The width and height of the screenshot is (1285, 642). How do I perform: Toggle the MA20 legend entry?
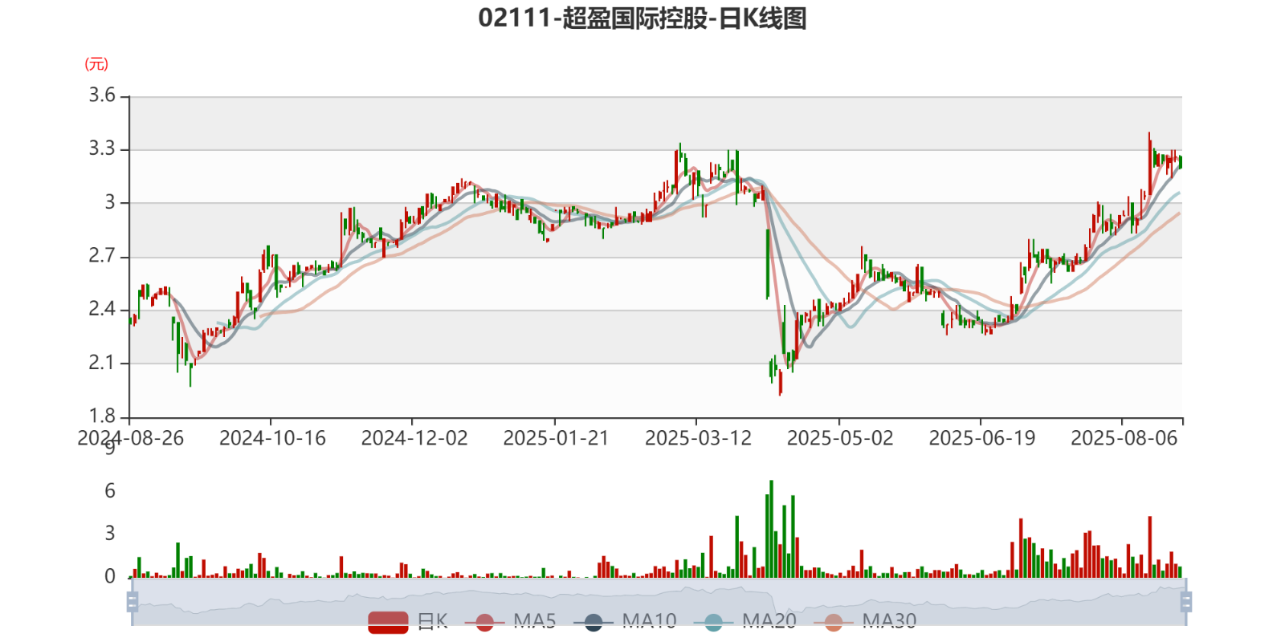(x=745, y=621)
